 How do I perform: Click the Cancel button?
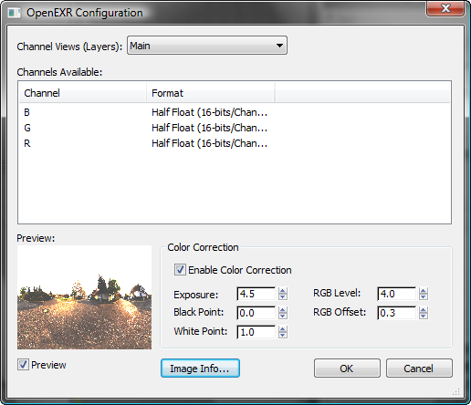419,369
